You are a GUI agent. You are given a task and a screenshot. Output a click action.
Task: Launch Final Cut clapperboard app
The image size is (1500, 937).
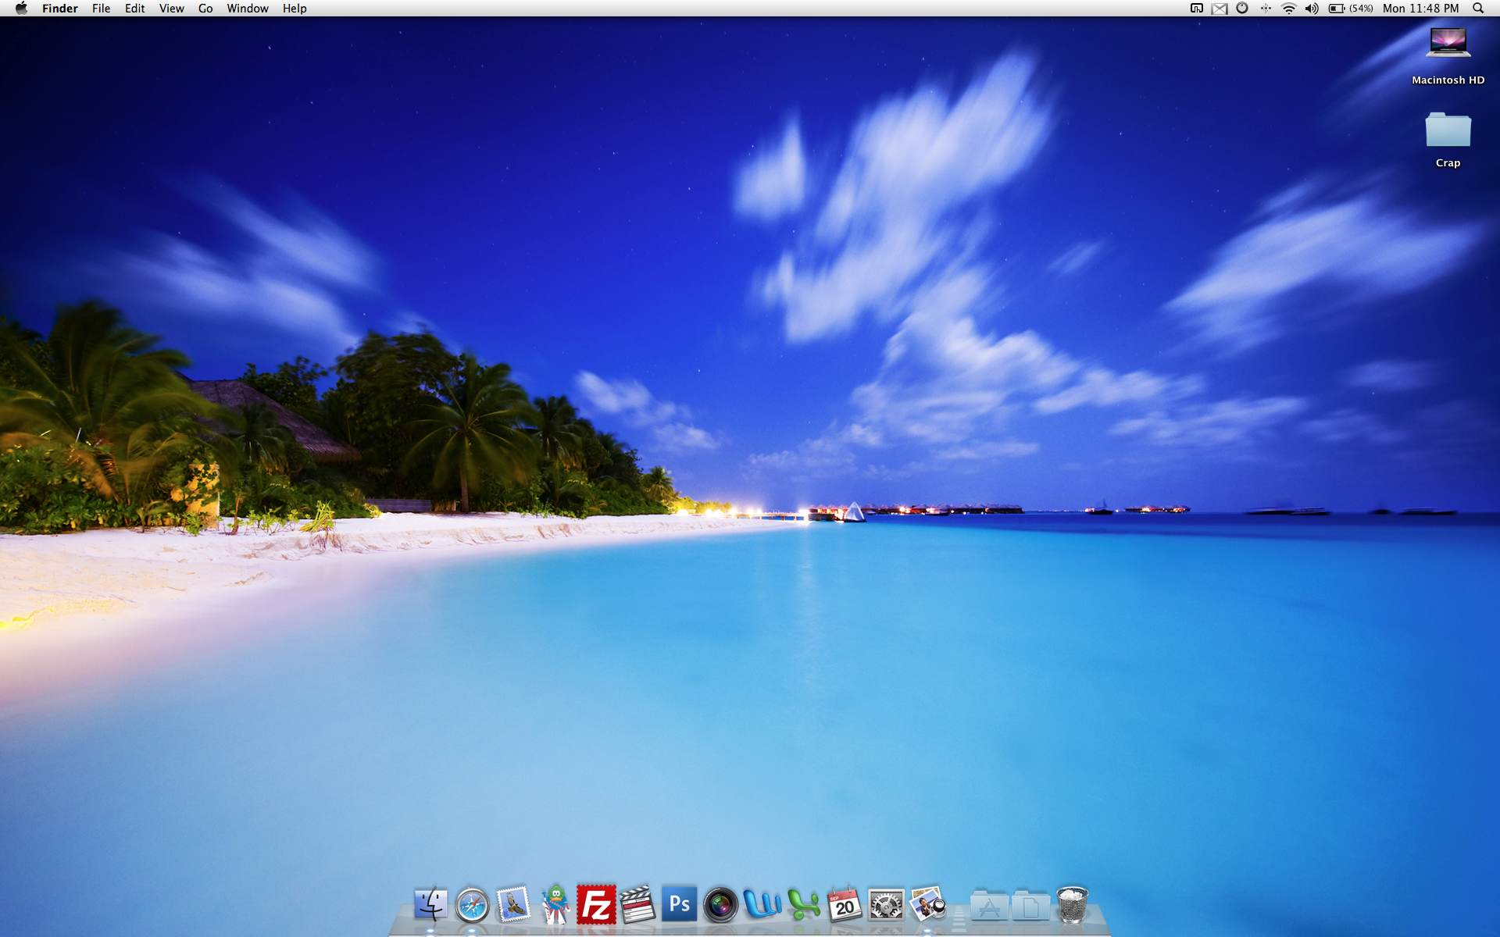[637, 905]
